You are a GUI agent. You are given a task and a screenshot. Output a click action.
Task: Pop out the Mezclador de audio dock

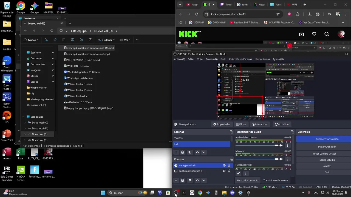[292, 132]
